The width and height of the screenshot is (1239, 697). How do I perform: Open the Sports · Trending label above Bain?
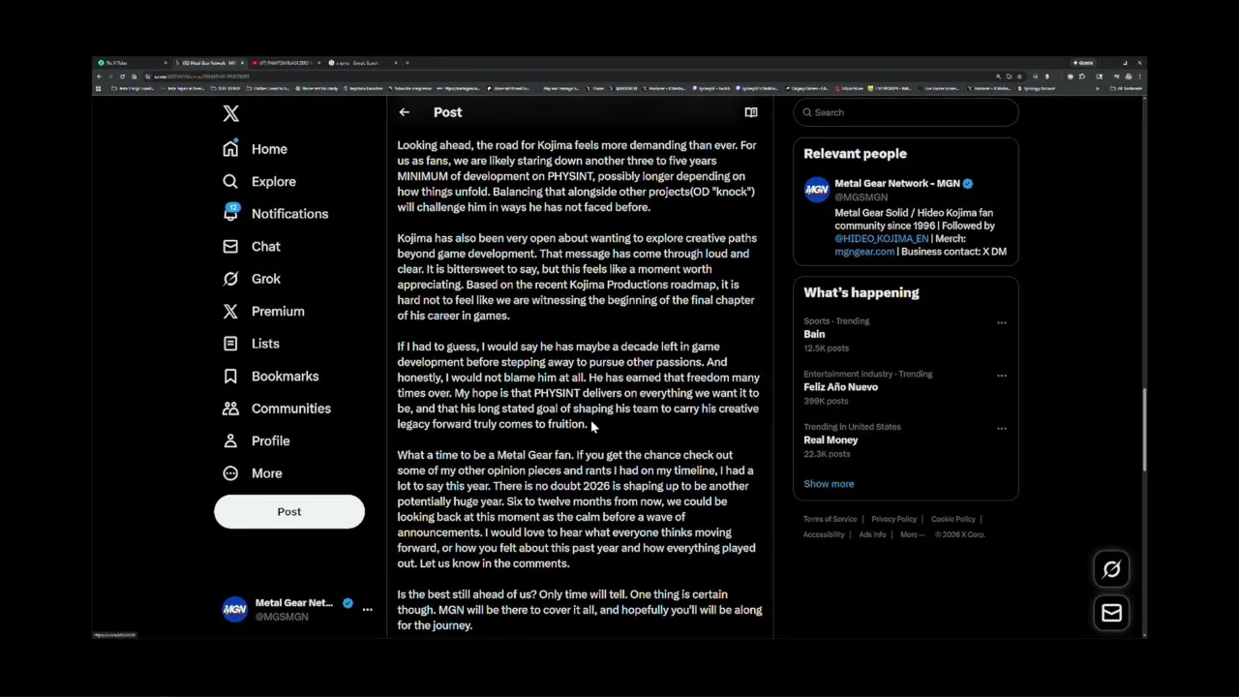(x=836, y=321)
